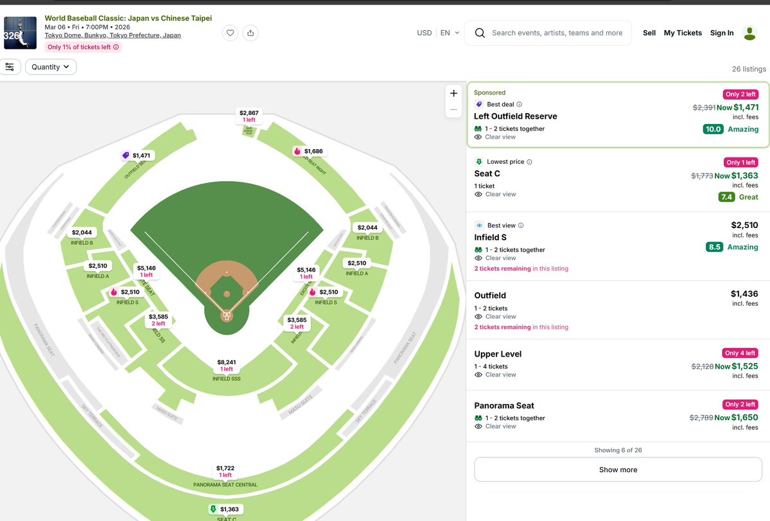Click the purple Best deal tag icon
The height and width of the screenshot is (521, 770).
(x=478, y=104)
